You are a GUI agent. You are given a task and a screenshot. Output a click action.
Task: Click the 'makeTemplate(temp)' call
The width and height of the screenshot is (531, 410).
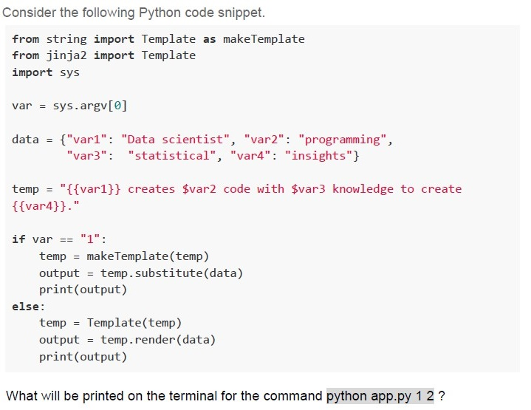(x=148, y=256)
